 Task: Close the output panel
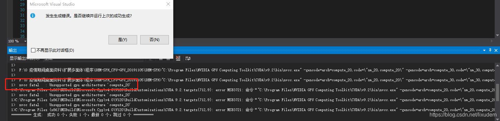496,50
